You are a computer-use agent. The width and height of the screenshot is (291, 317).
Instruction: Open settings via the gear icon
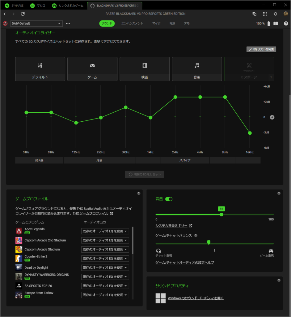pyautogui.click(x=275, y=14)
